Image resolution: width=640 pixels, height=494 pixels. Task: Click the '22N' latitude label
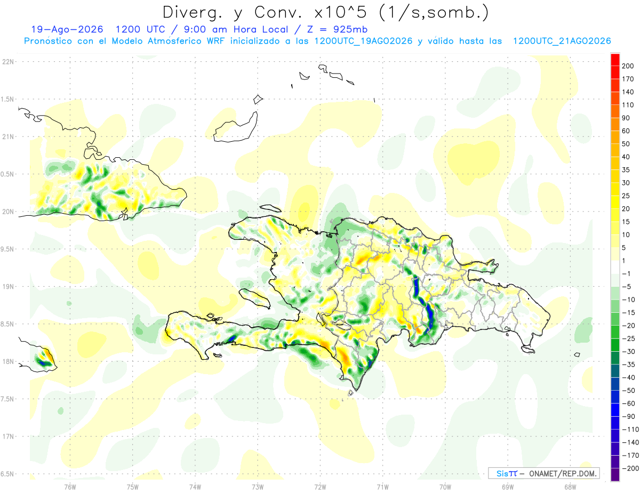(7, 62)
